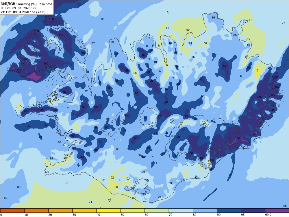Screen dimensions: 289x217
Task: Click the dark orange 0–10 legend swatch
Action: (x=12, y=211)
